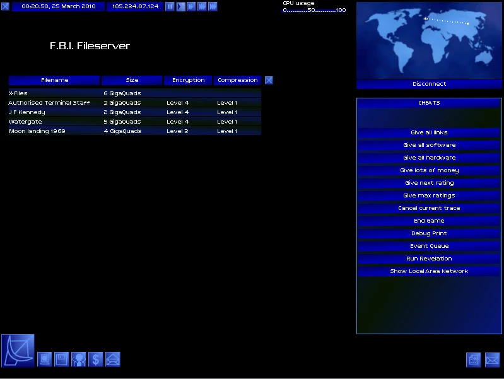Screen dimensions: 504x379
Task: Choose Give all hardware cheat
Action: point(429,158)
